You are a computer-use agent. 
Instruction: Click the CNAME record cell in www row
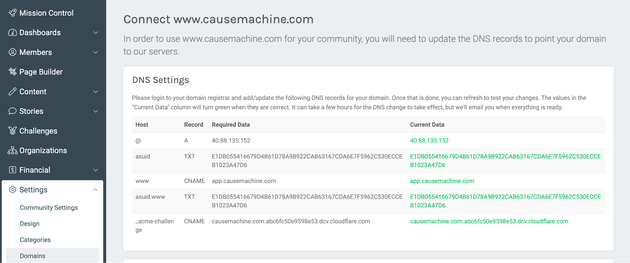click(195, 181)
